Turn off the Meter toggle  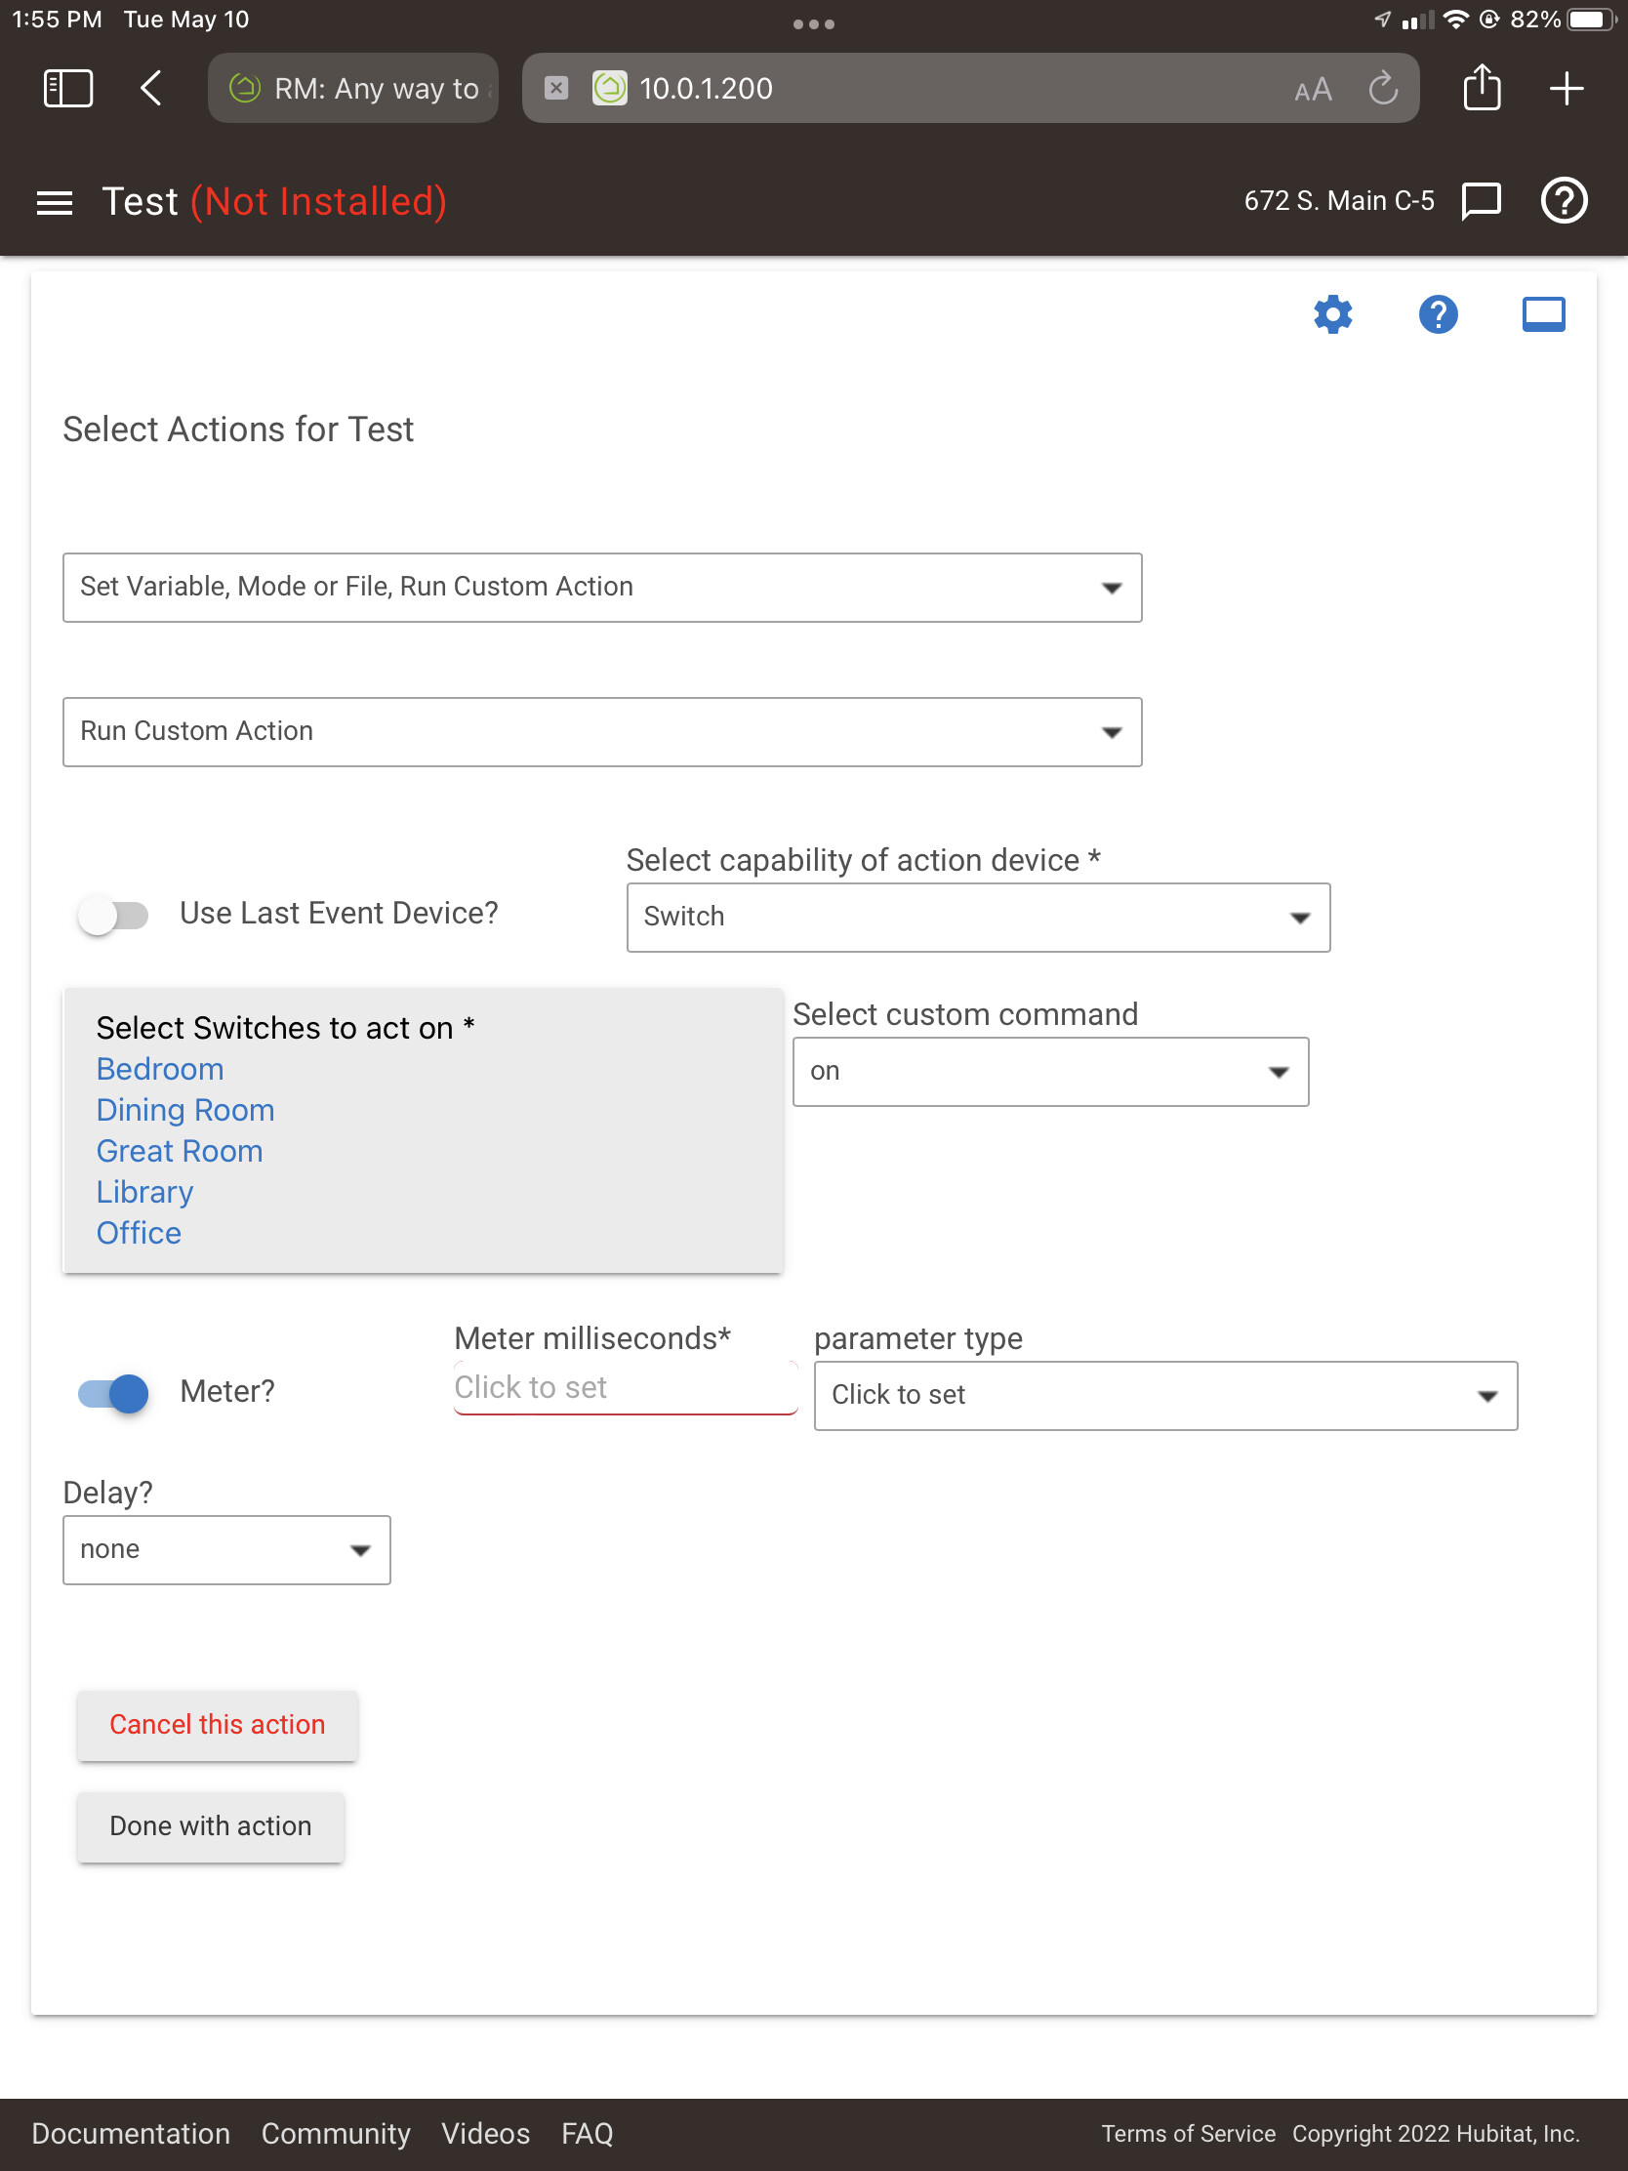pyautogui.click(x=114, y=1393)
